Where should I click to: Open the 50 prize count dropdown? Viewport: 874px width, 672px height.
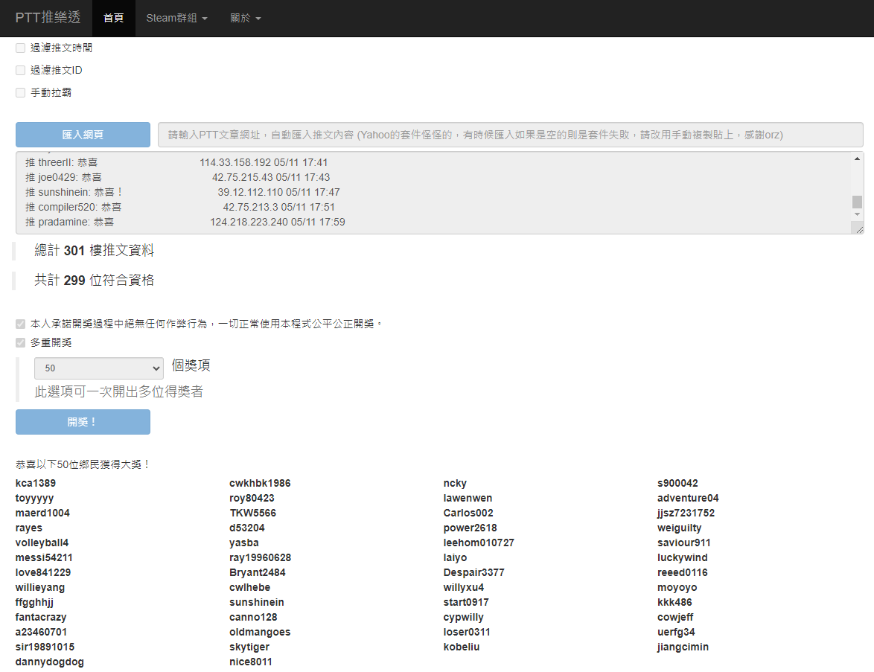click(x=99, y=368)
